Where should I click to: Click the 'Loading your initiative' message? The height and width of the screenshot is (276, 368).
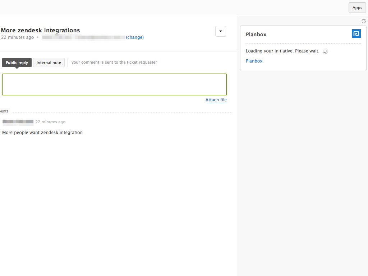point(282,51)
